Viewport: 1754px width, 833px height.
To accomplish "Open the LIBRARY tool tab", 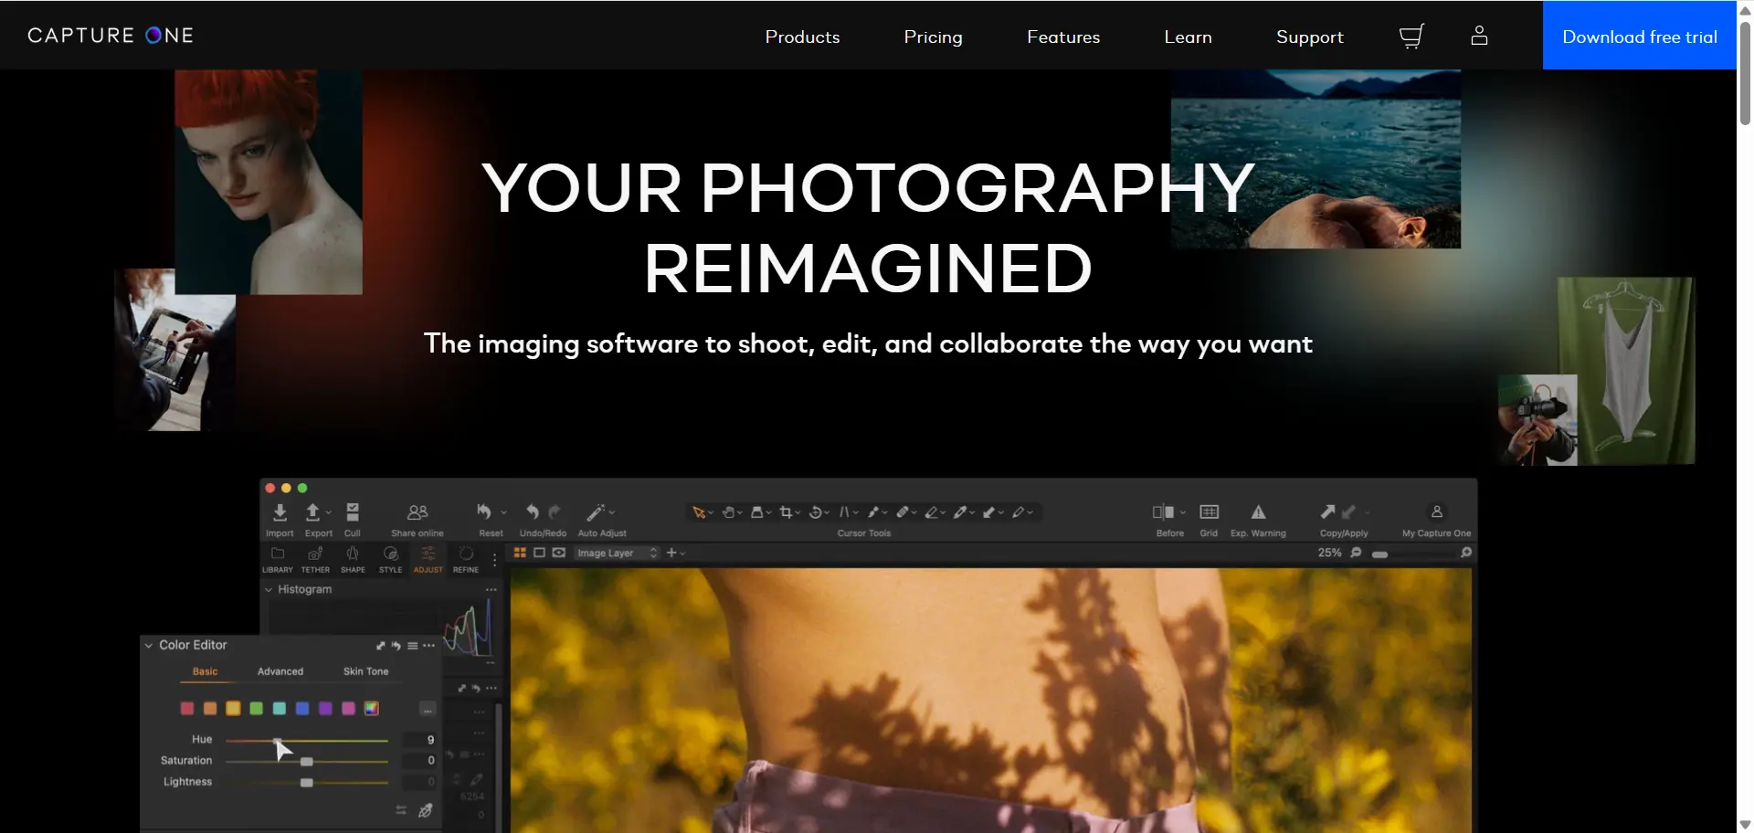I will pyautogui.click(x=278, y=559).
